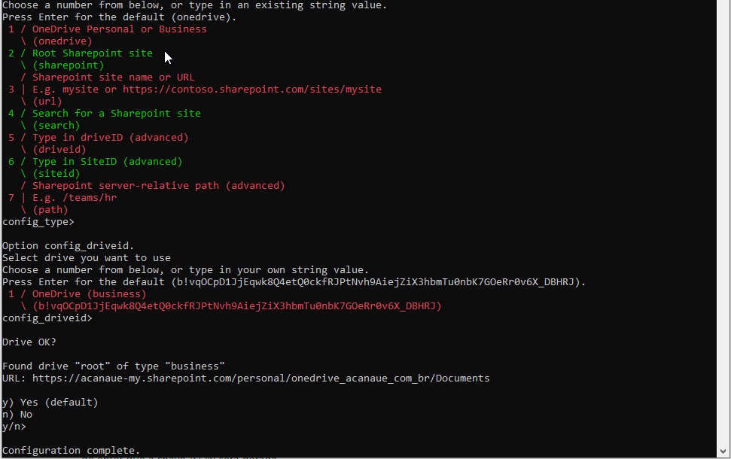The image size is (731, 459).
Task: Click the contoso.sharepoint.com example URL
Action: [x=252, y=89]
